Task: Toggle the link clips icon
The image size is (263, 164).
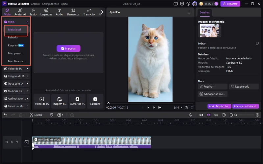Action: click(201, 115)
